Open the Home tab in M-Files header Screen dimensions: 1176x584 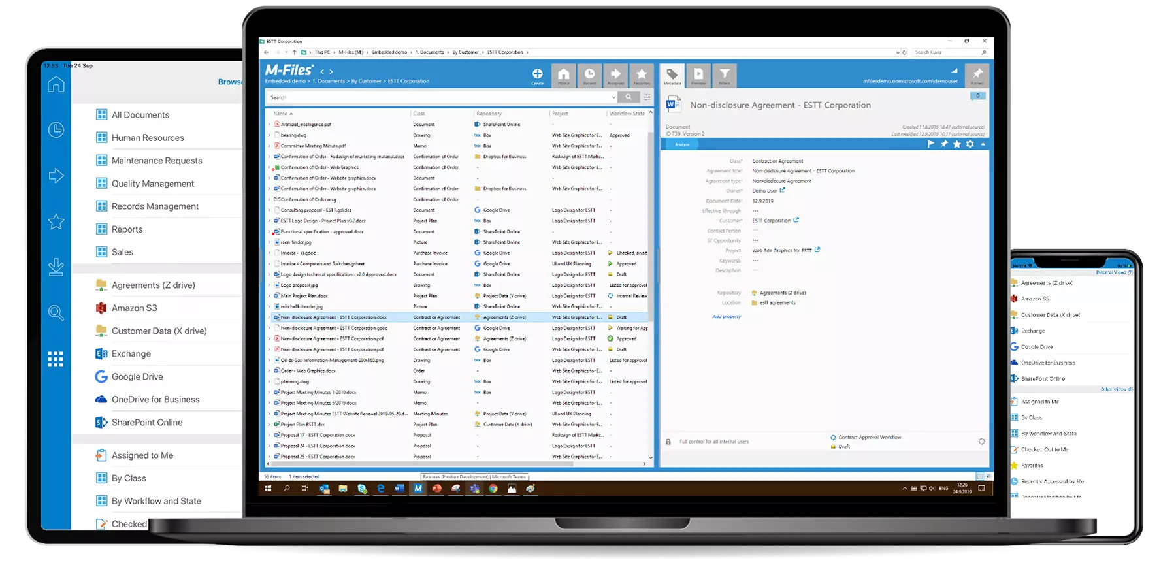click(563, 75)
